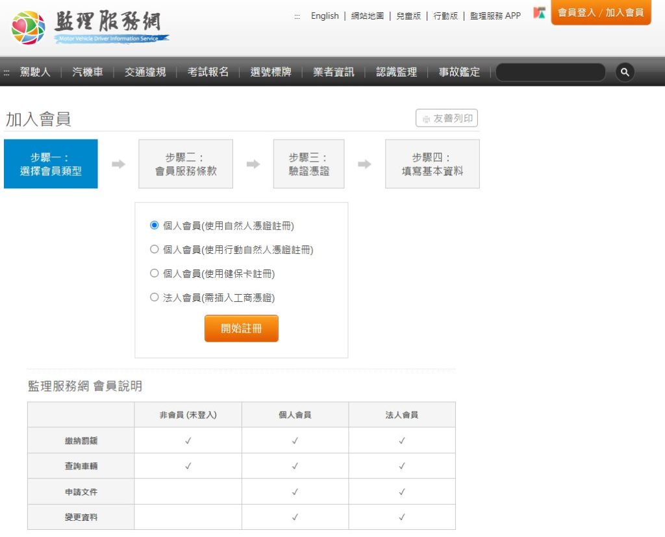Viewport: 665px width, 537px height.
Task: Click into the search text field
Action: click(x=550, y=72)
